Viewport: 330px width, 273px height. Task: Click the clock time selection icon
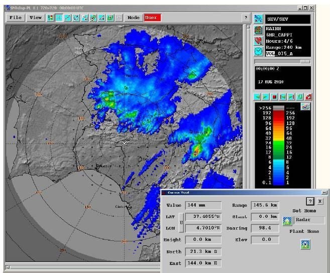[258, 51]
